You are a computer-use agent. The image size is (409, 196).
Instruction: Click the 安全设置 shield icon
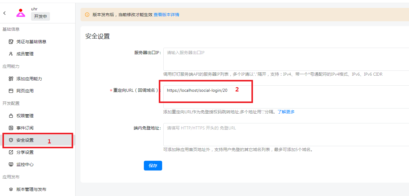pos(11,140)
